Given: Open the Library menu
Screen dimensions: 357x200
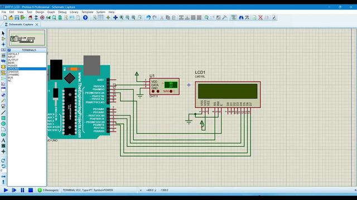Looking at the screenshot, I should [74, 12].
